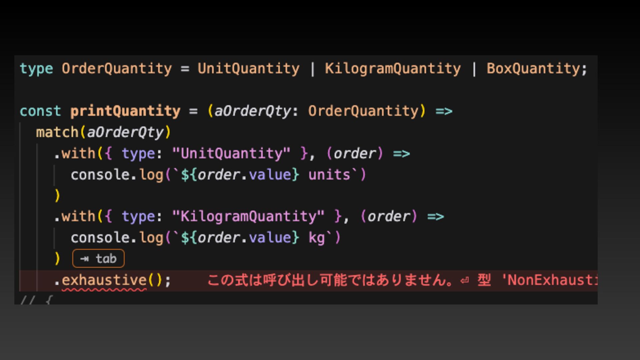
Task: Click the match function call
Action: [x=57, y=132]
